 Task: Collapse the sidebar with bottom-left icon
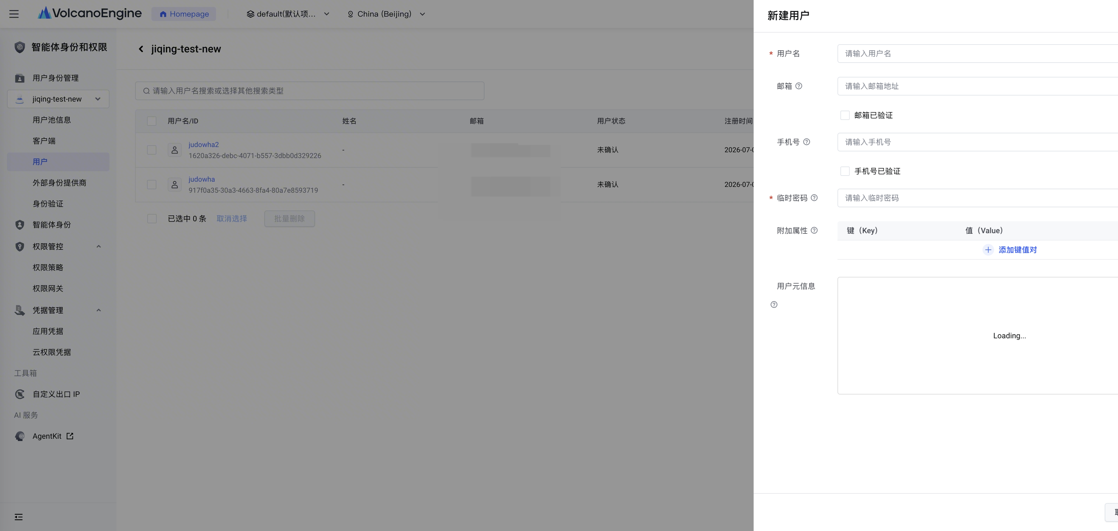(x=19, y=517)
